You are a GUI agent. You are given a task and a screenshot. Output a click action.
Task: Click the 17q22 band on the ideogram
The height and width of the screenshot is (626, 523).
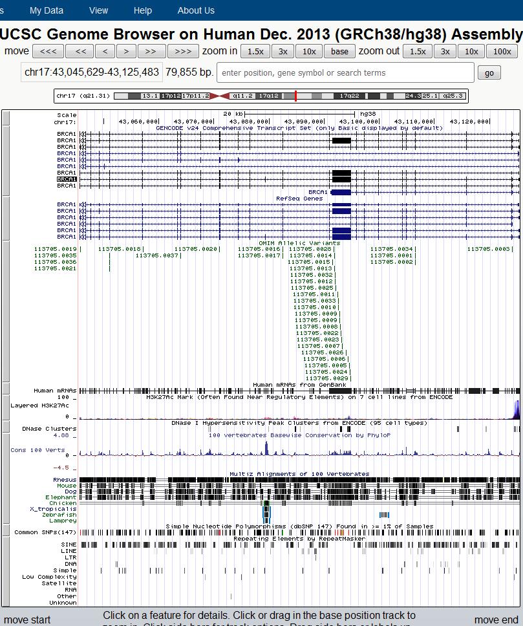pos(349,96)
